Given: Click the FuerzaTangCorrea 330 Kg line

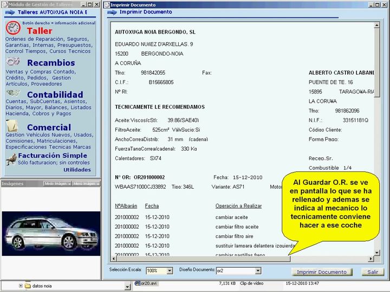Looking at the screenshot, I should 156,149.
